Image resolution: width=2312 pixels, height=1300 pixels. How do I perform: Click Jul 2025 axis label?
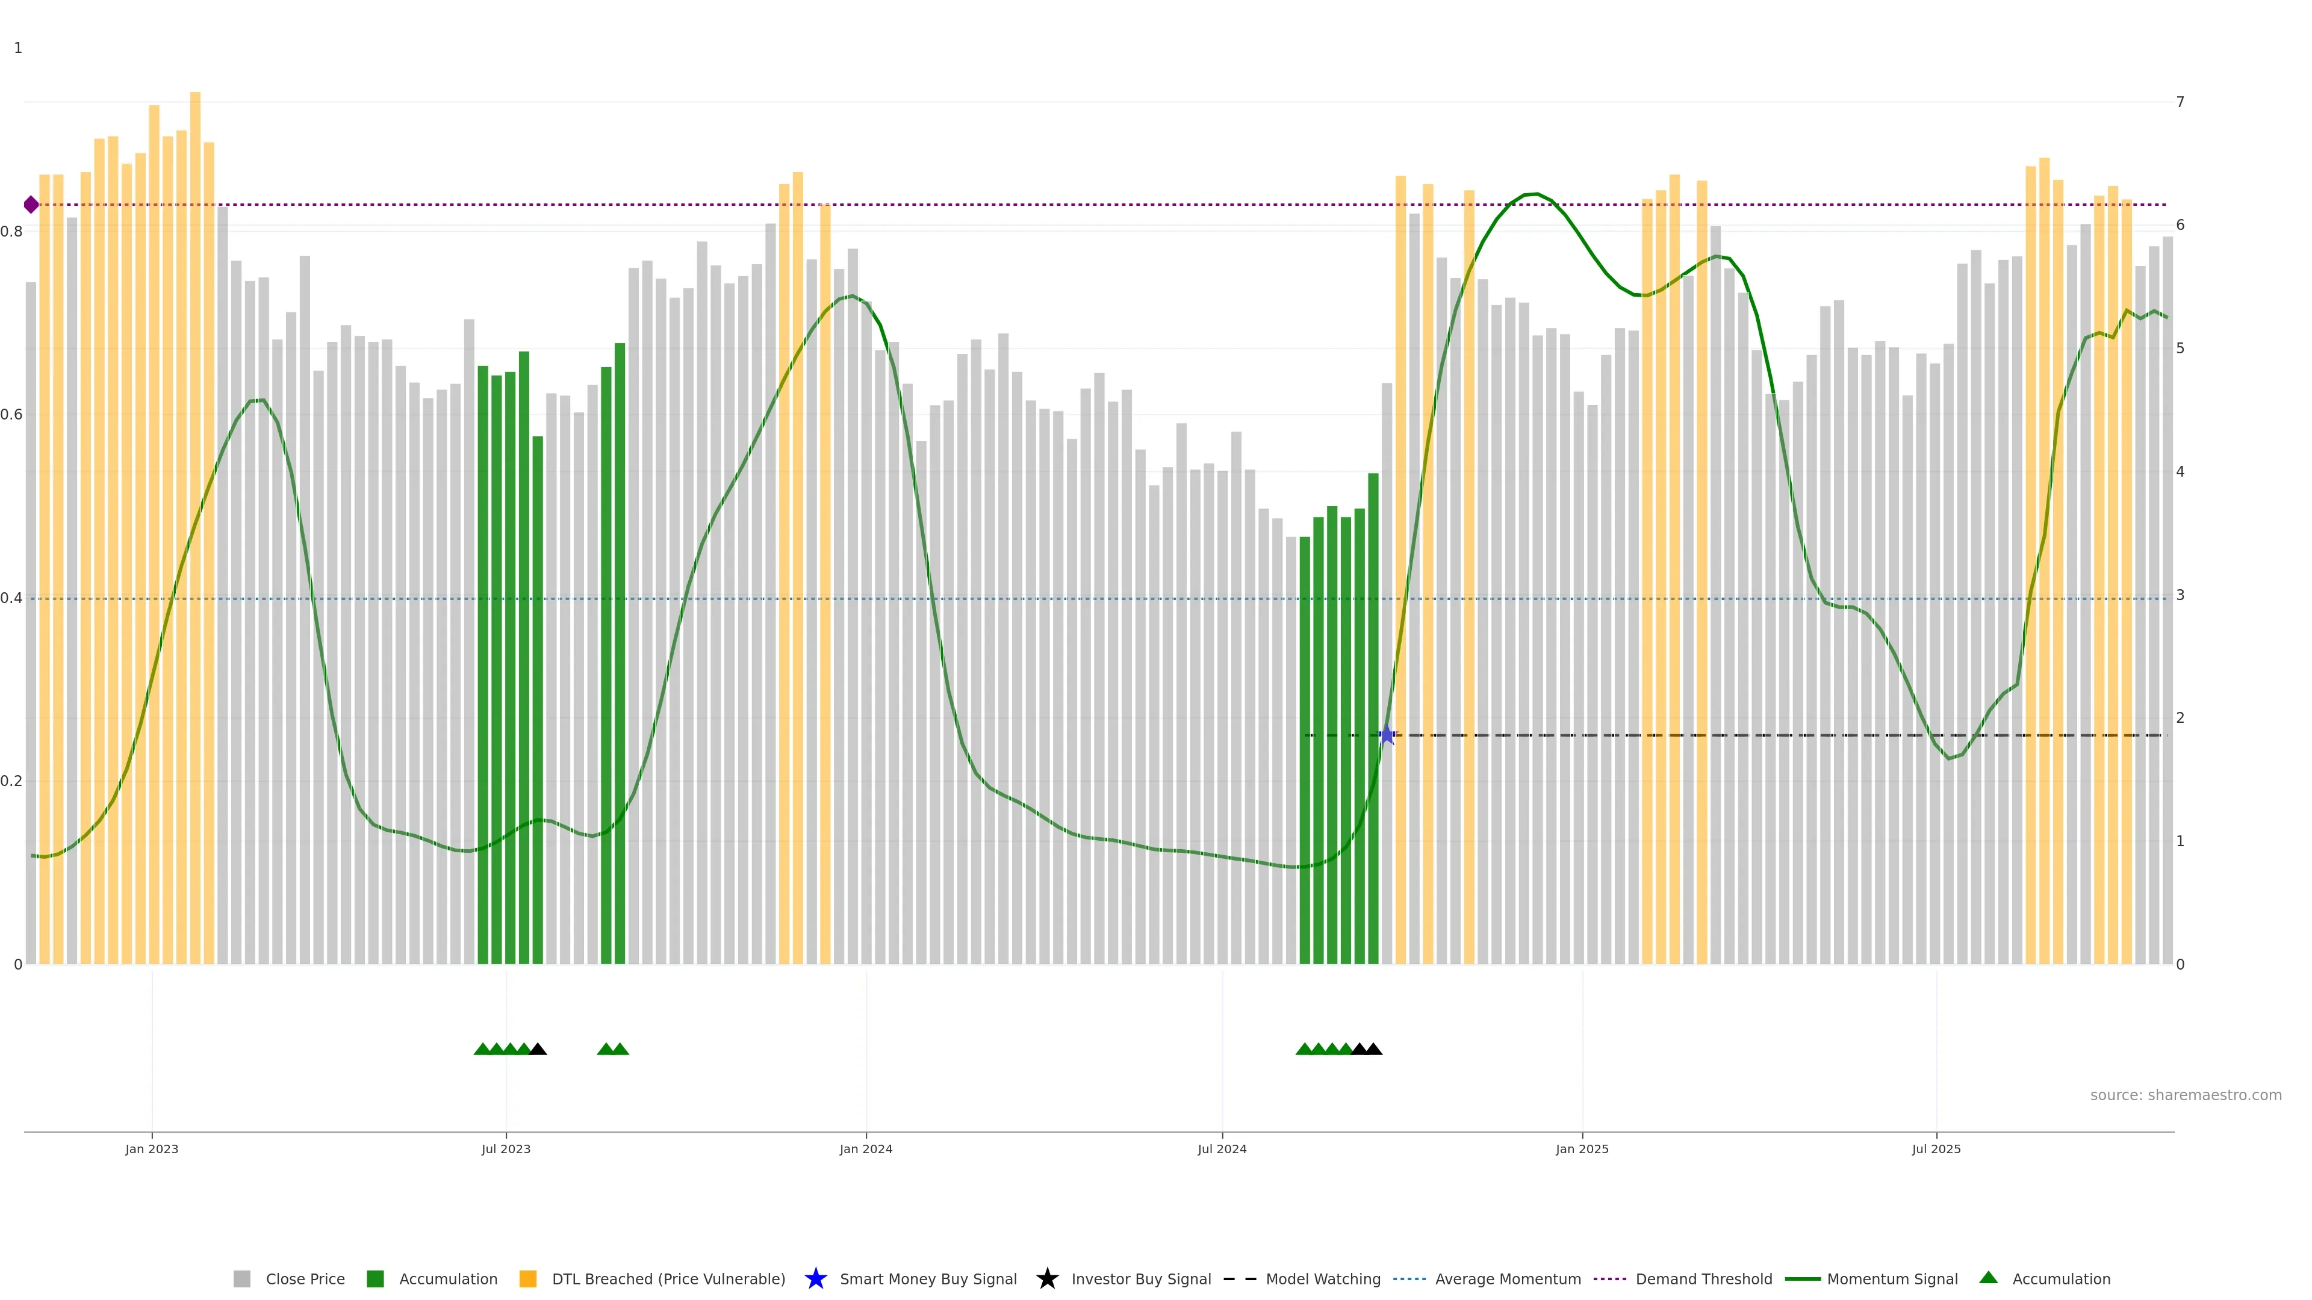(1936, 1148)
